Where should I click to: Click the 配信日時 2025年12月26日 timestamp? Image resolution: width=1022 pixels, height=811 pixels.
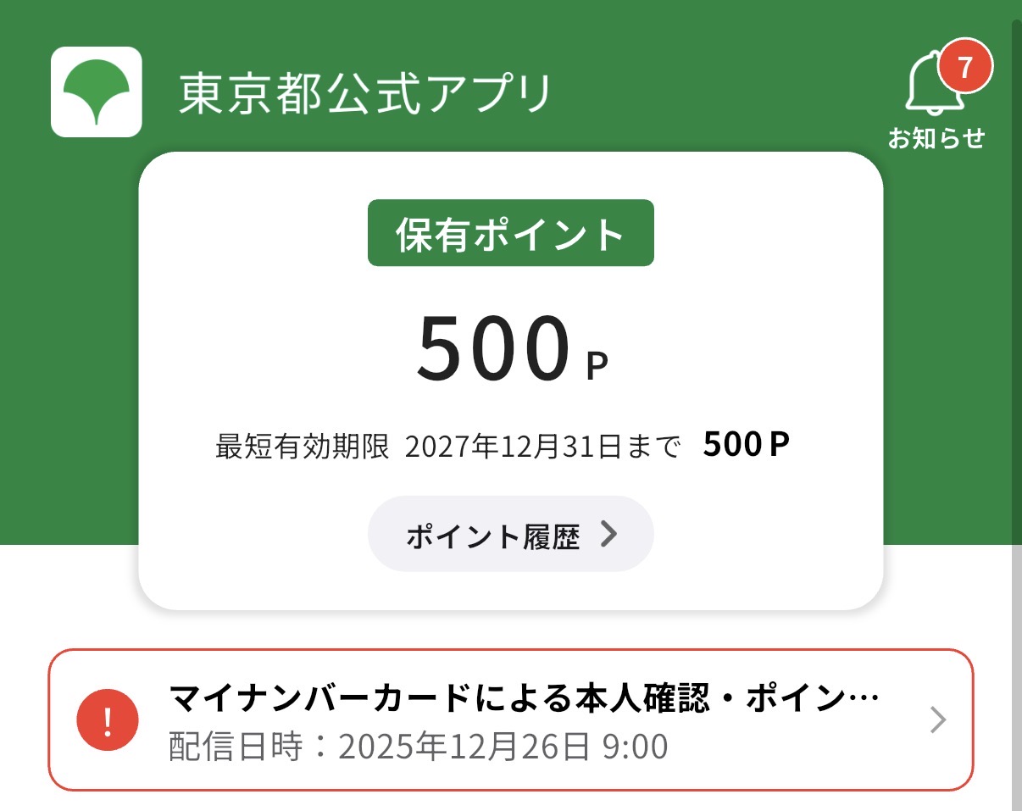tap(419, 747)
